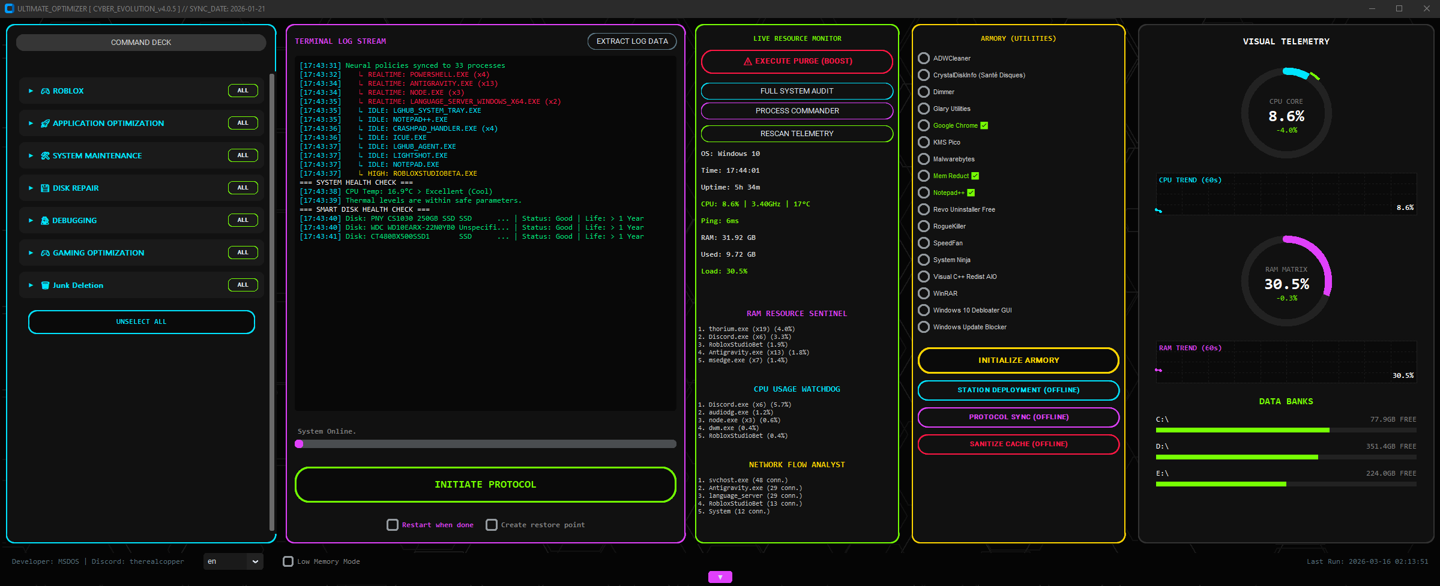Open PROCESS COMMANDER
The image size is (1440, 586).
(x=797, y=111)
